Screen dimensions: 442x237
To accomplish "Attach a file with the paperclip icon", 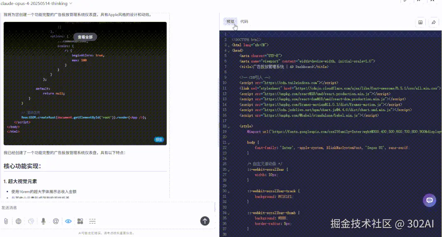I will click(6, 221).
